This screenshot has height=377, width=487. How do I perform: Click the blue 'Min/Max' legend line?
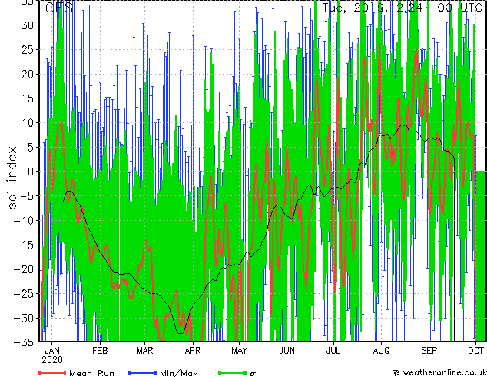[142, 372]
